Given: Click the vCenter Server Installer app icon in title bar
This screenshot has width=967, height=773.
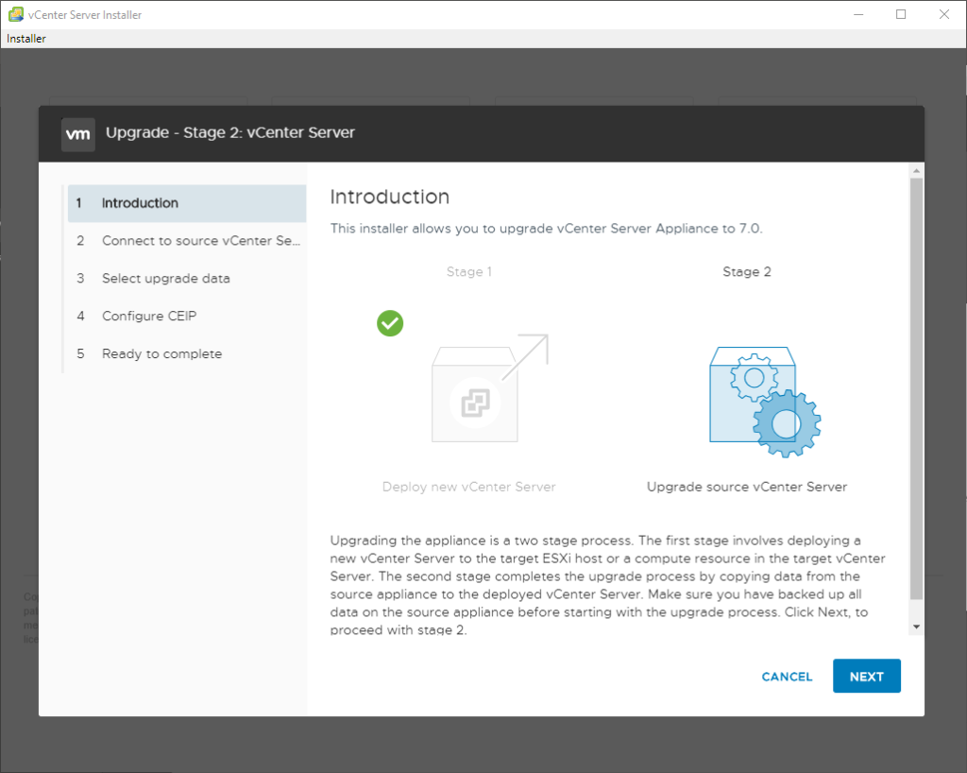Looking at the screenshot, I should coord(15,14).
